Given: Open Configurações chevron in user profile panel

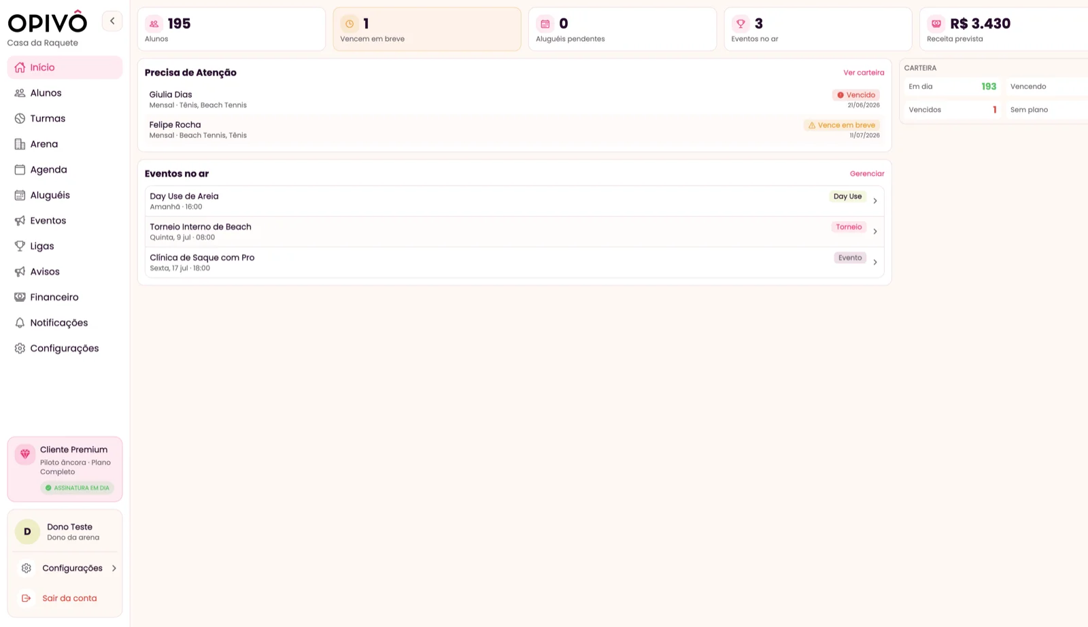Looking at the screenshot, I should [x=114, y=568].
